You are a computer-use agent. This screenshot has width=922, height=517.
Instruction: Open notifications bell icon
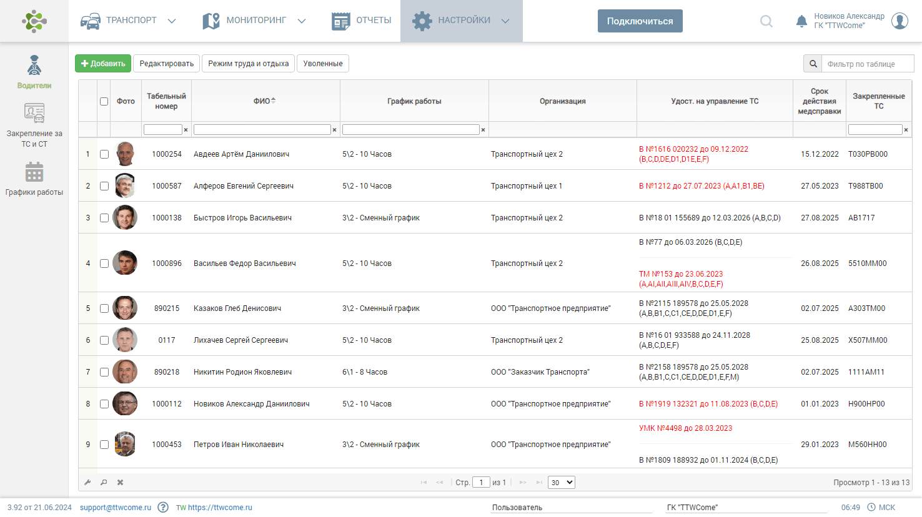point(801,21)
